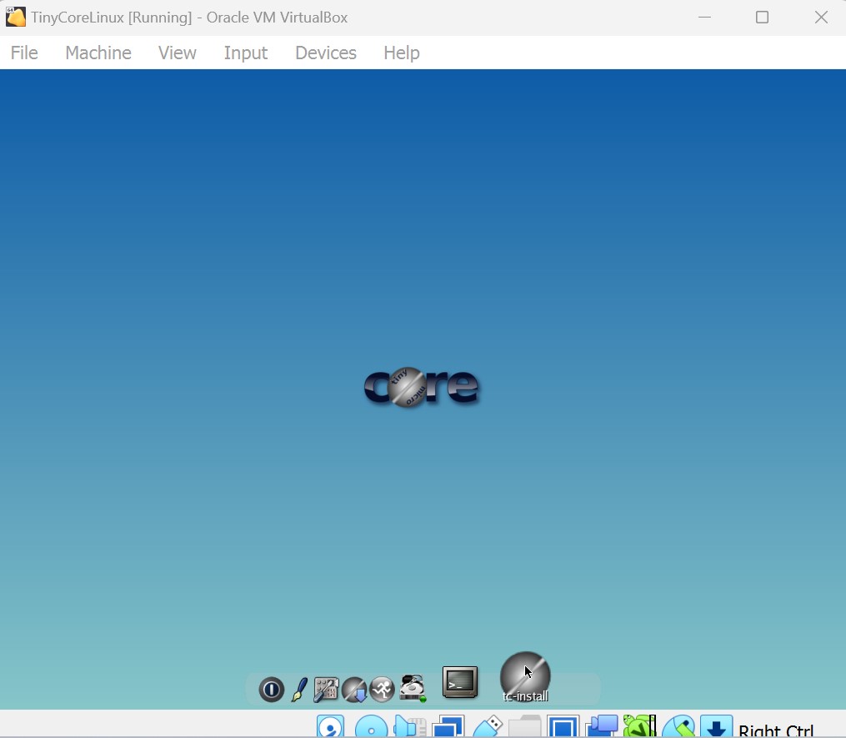Open the Machine menu
Viewport: 846px width, 738px height.
98,53
